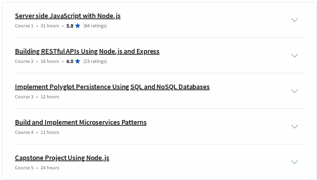Expand the Implement Polyglot Persistence course chevron
Image resolution: width=317 pixels, height=180 pixels.
pos(294,91)
